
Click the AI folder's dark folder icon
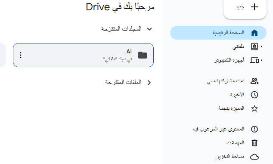143,55
